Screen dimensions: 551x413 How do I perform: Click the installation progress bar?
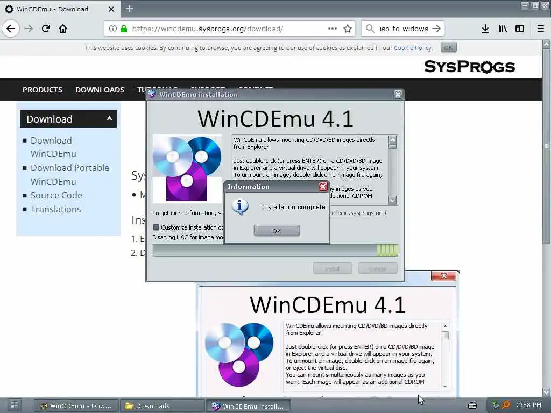coord(275,251)
